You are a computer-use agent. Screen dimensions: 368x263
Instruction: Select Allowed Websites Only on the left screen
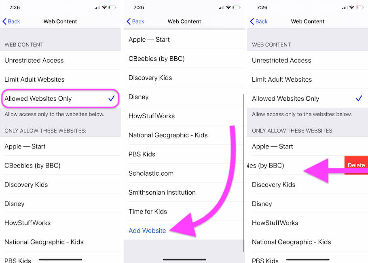(x=61, y=98)
